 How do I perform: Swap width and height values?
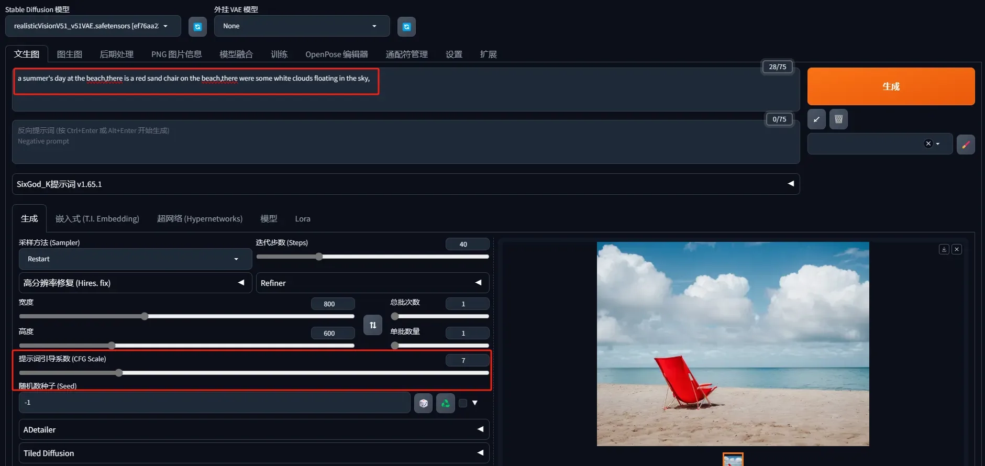tap(373, 325)
